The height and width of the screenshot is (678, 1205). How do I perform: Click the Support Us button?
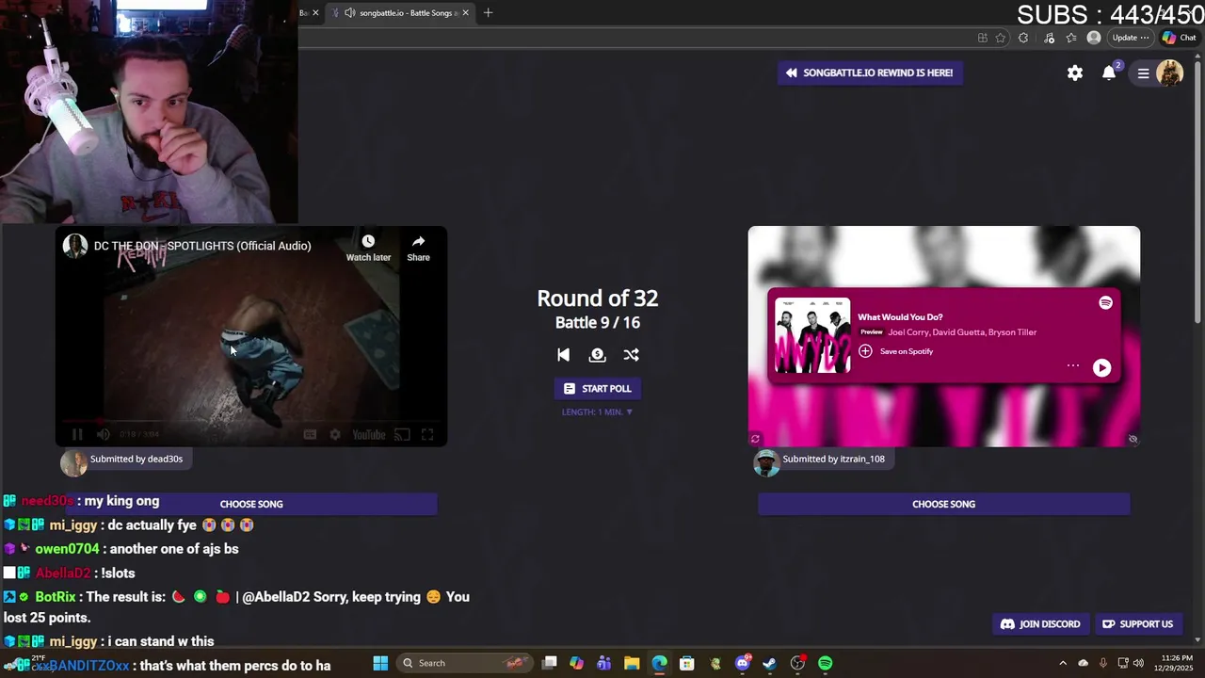1137,624
